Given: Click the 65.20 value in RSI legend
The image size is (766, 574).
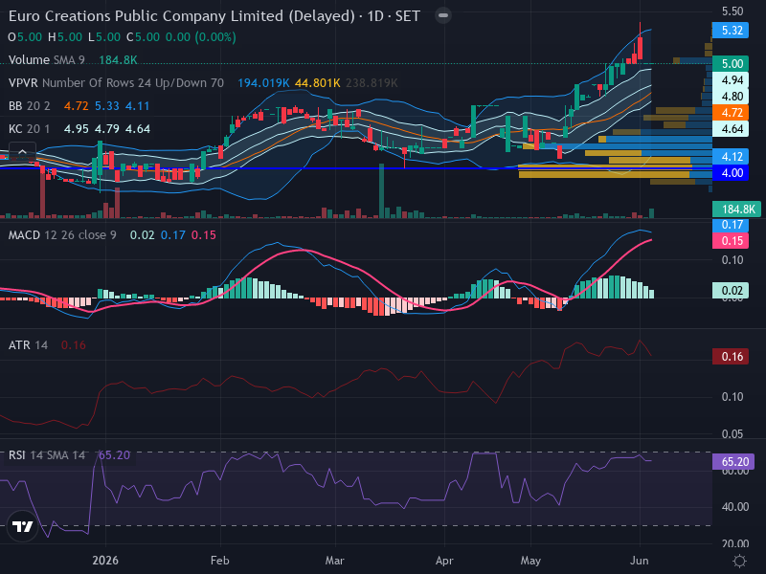Looking at the screenshot, I should click(x=114, y=455).
